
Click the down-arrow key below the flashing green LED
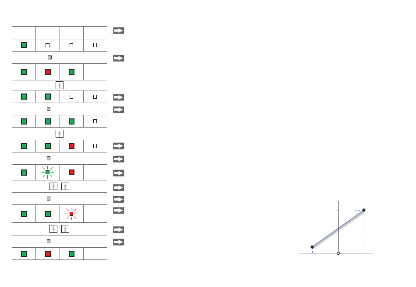(x=53, y=187)
